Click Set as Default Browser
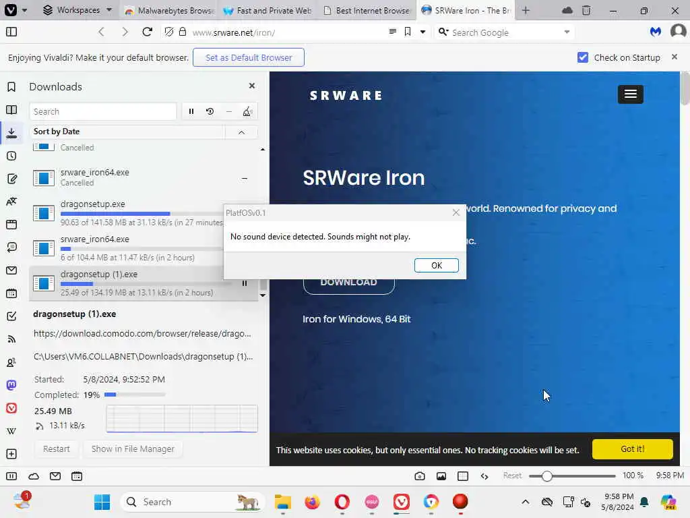 (248, 57)
